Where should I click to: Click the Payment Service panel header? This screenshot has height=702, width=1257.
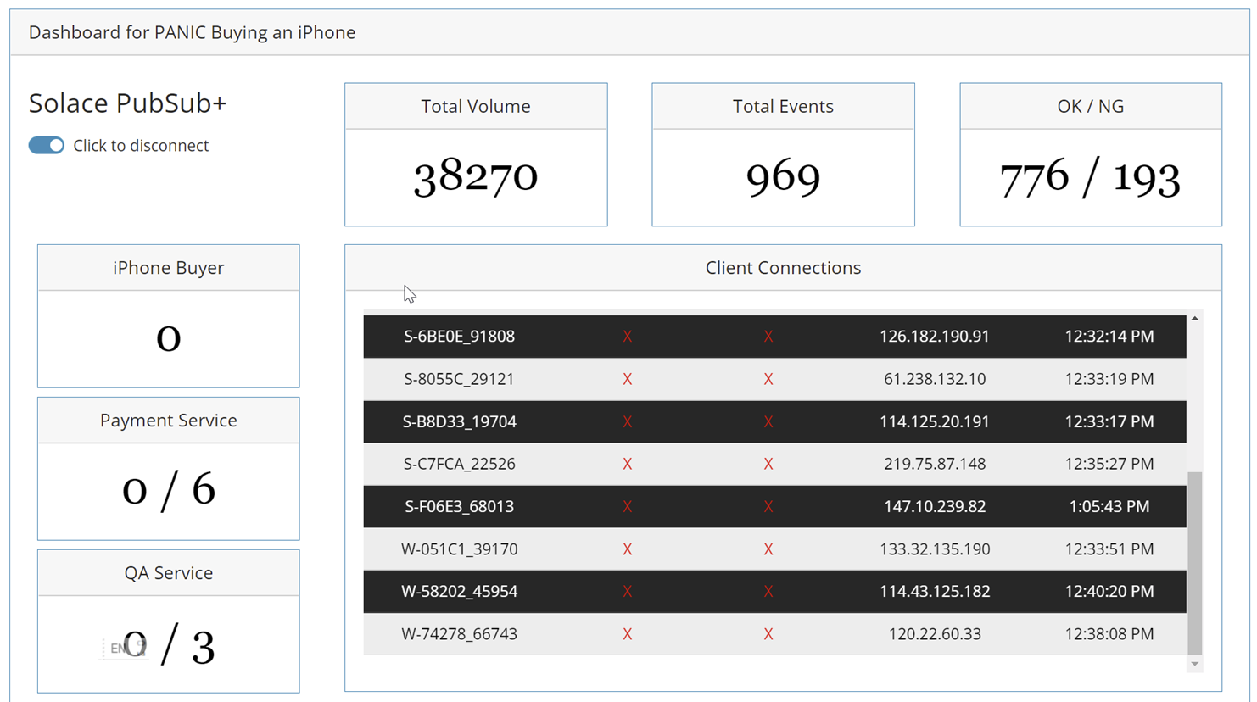coord(168,420)
